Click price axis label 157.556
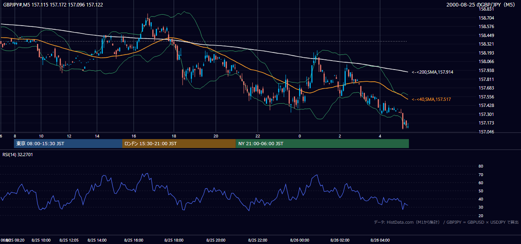Screen dimensions: 521x244 pyautogui.click(x=486, y=97)
